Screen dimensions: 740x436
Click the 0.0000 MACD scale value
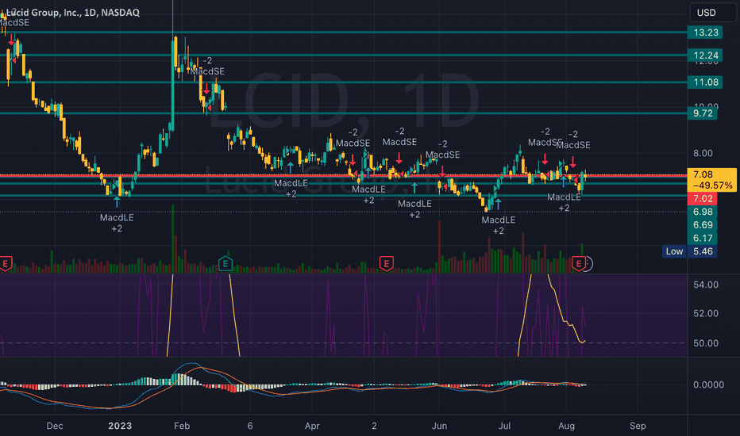pyautogui.click(x=708, y=384)
